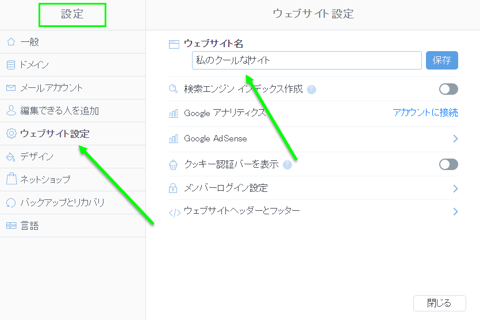Open the ネットショップ section

point(72,180)
